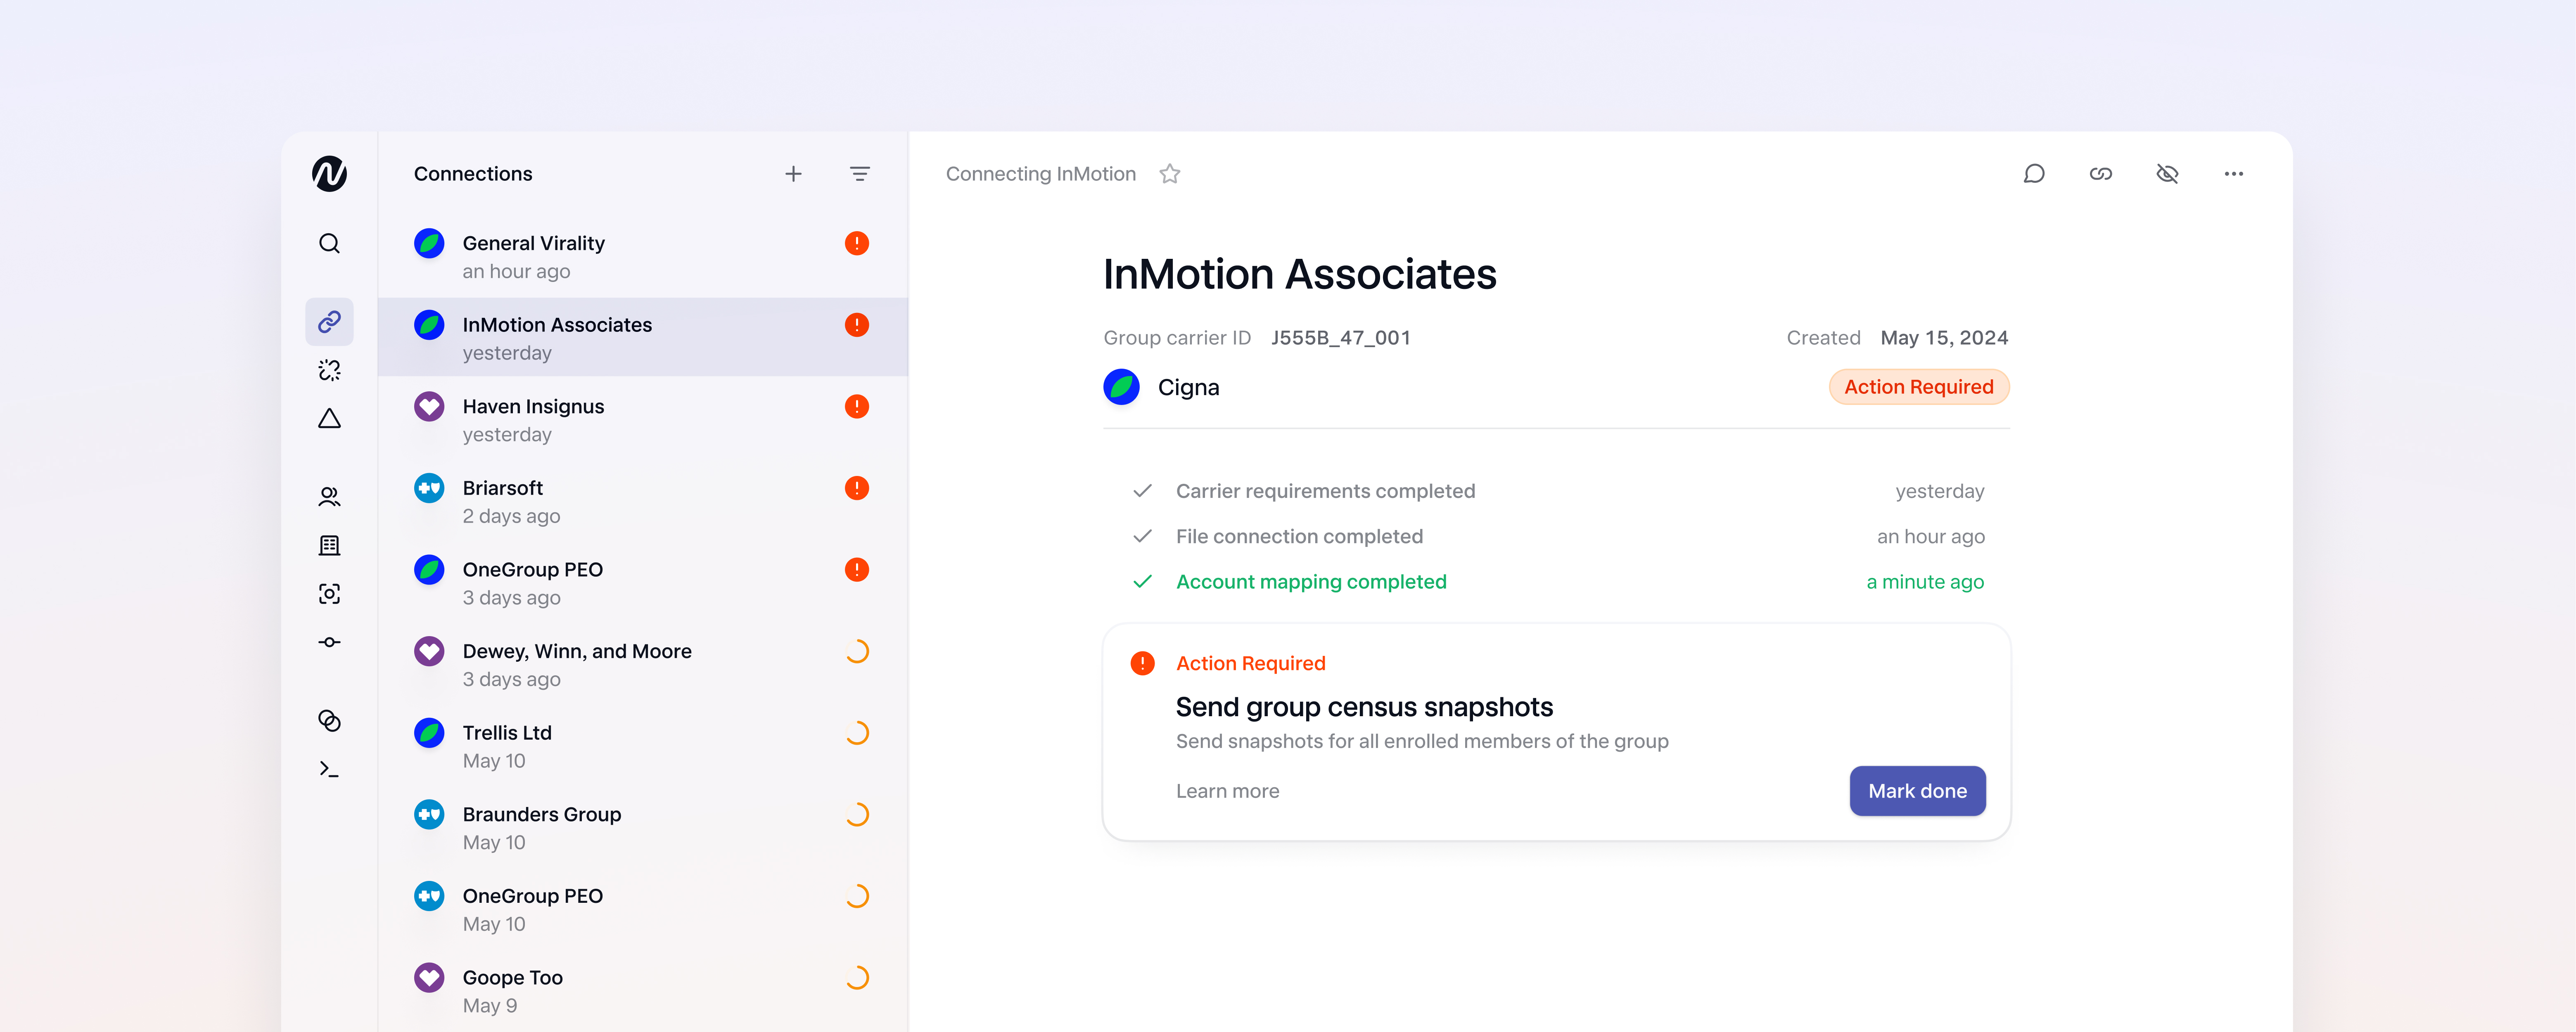
Task: Star the Connecting InMotion page
Action: (1170, 174)
